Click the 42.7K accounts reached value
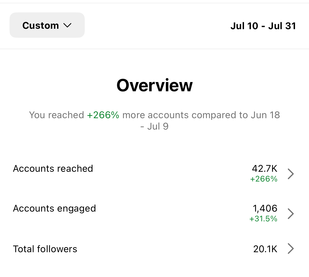Viewport: 309px width, 277px height. tap(264, 169)
